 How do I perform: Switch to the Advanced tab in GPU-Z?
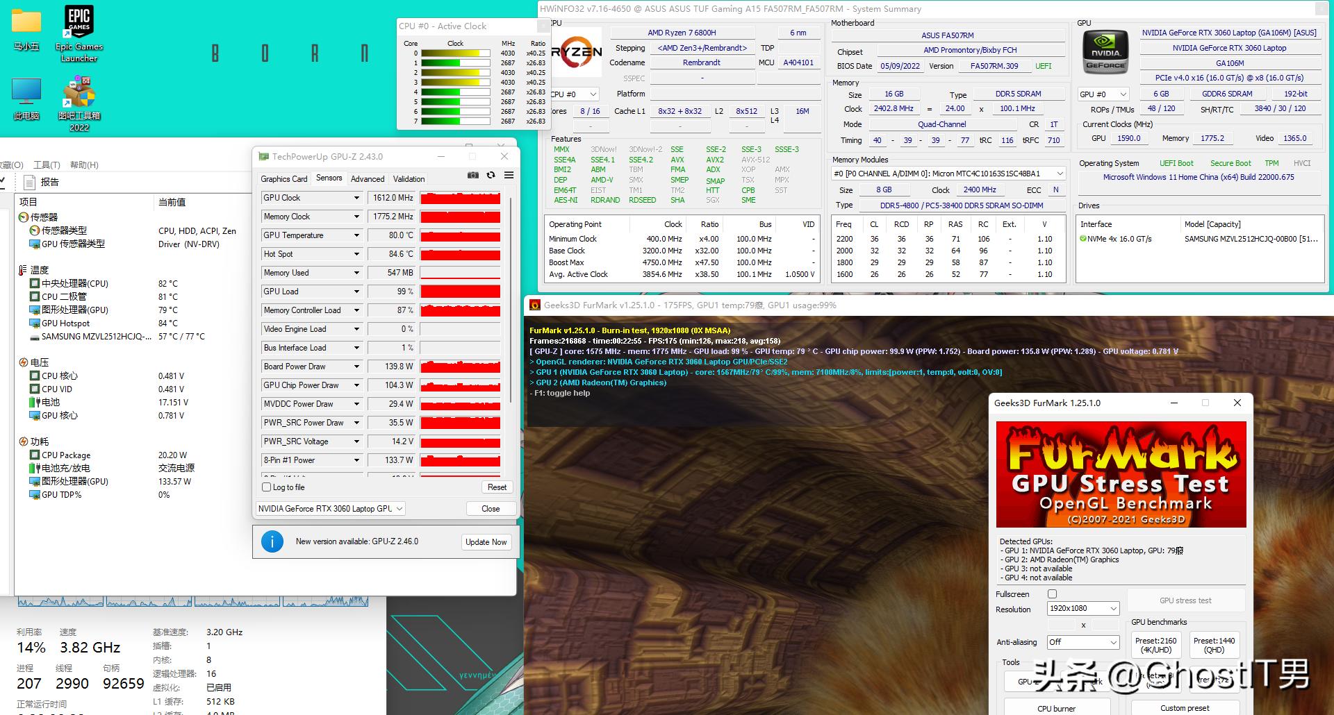[367, 179]
